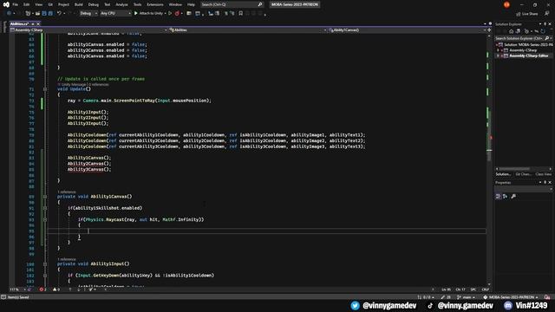Open the Tools menu
This screenshot has width=555, height=312.
click(x=137, y=4)
